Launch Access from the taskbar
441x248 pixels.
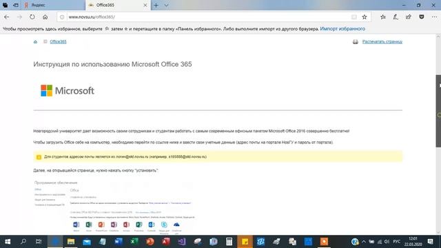tap(165, 242)
